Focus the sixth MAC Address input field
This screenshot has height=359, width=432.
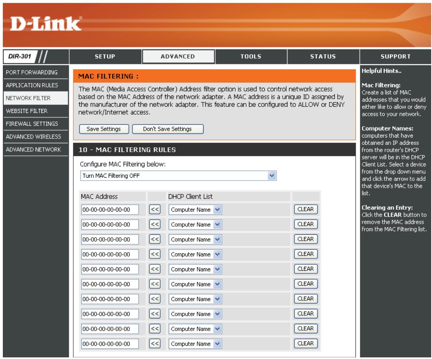(110, 284)
